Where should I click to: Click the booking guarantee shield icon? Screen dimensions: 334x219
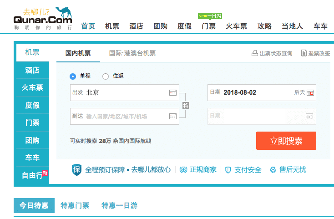(77, 170)
